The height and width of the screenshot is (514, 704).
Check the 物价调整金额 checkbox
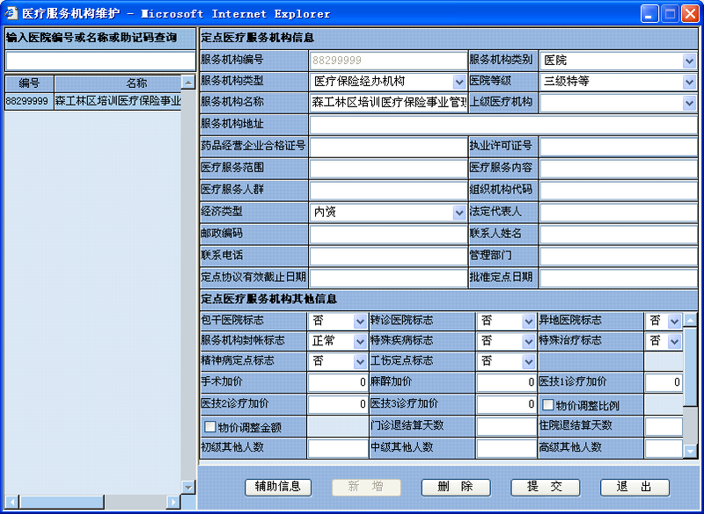210,426
